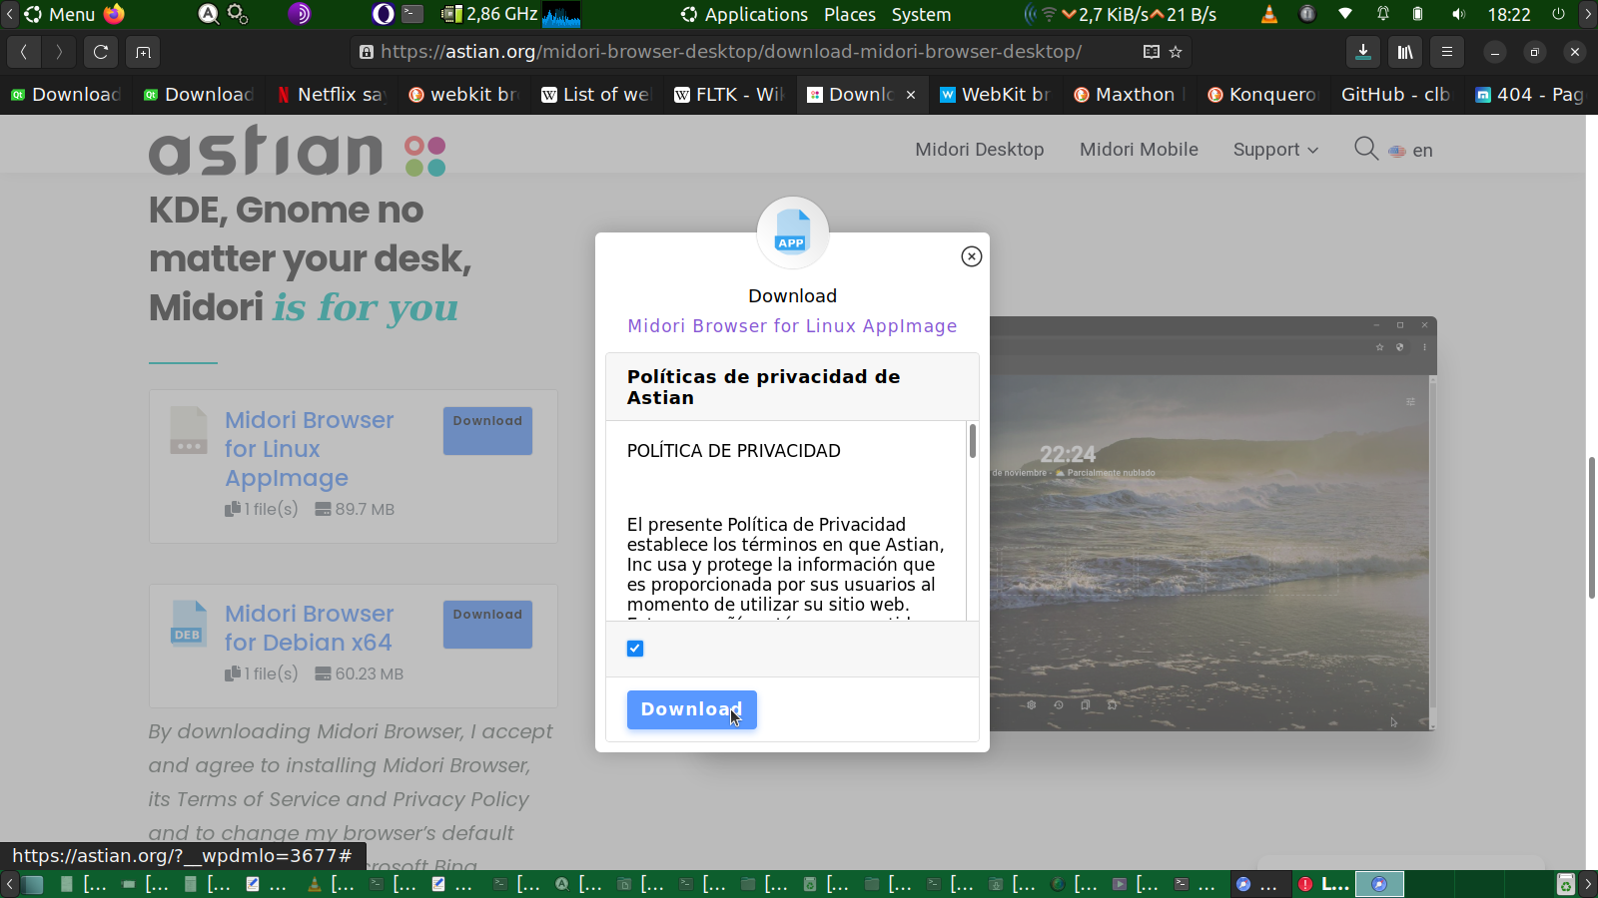Screen dimensions: 1598x898
Task: Untick the privacy policy acceptance checkbox
Action: coord(635,649)
